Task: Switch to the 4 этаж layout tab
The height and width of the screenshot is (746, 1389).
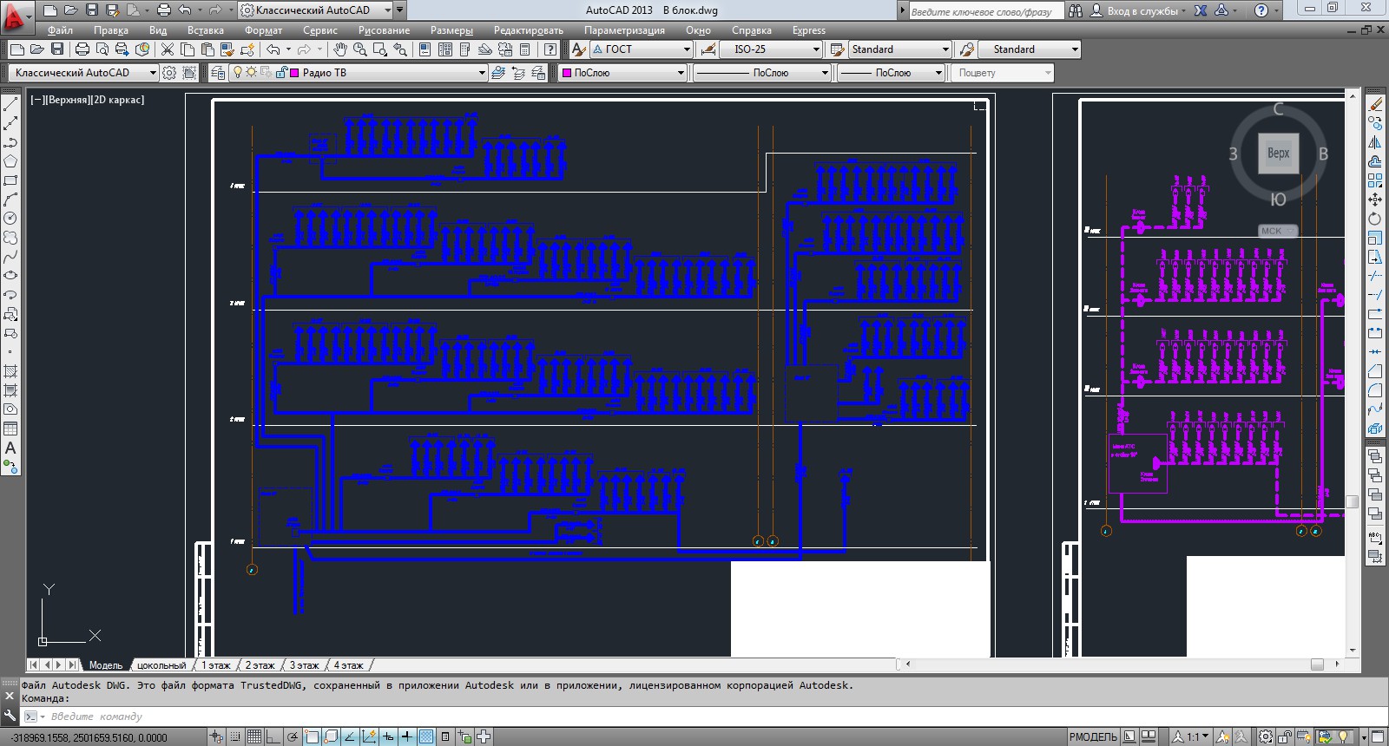Action: click(x=348, y=665)
